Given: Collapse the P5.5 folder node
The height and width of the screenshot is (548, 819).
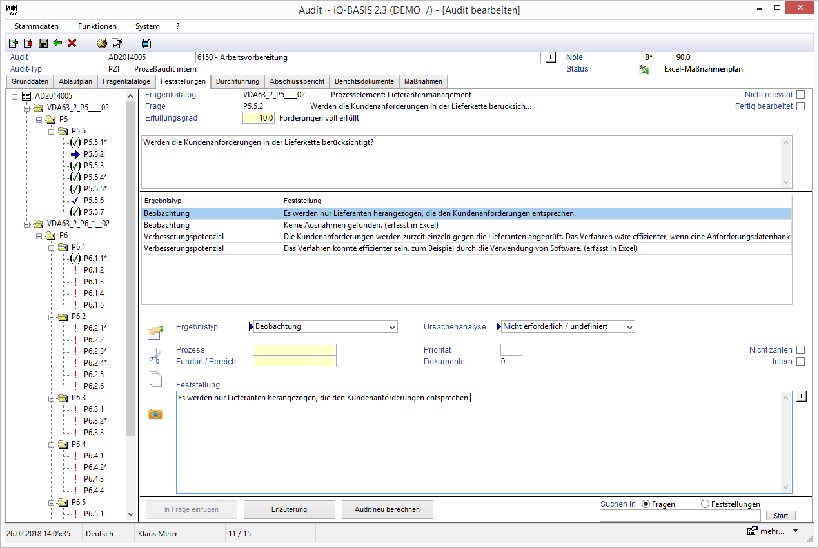Looking at the screenshot, I should click(x=51, y=131).
